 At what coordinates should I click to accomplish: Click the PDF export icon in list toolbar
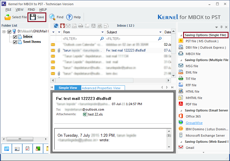pyautogui.click(x=93, y=26)
